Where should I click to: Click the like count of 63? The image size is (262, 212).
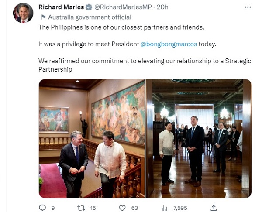click(x=134, y=208)
